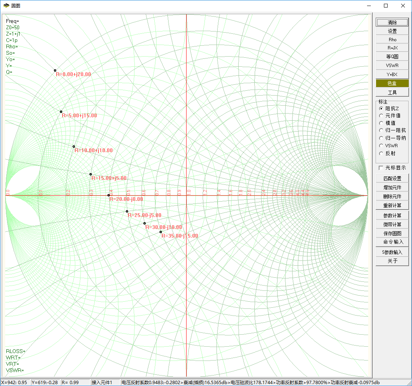This screenshot has height=386, width=412.
Task: Open the 设置 settings button
Action: point(392,31)
